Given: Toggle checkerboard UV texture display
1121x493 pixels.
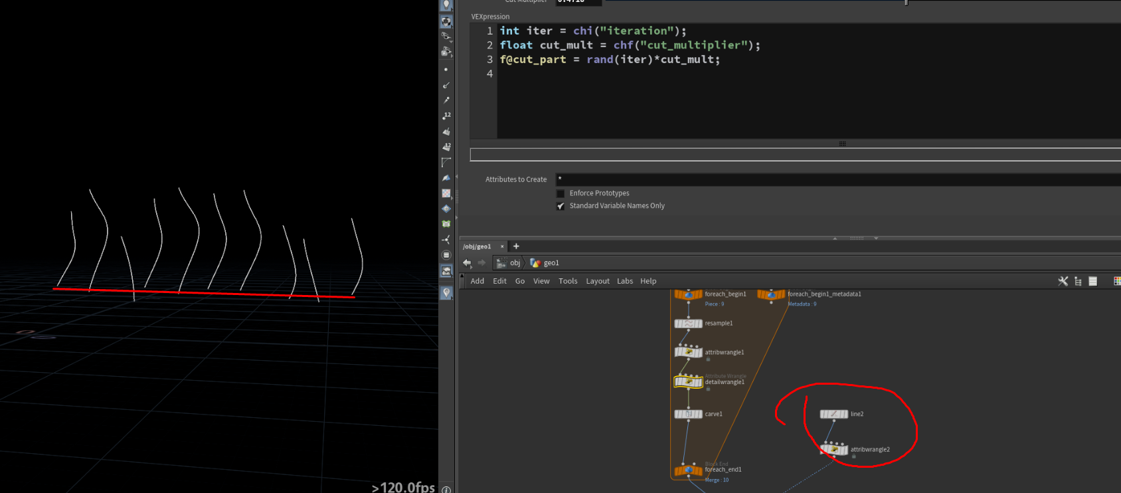Looking at the screenshot, I should pyautogui.click(x=446, y=193).
